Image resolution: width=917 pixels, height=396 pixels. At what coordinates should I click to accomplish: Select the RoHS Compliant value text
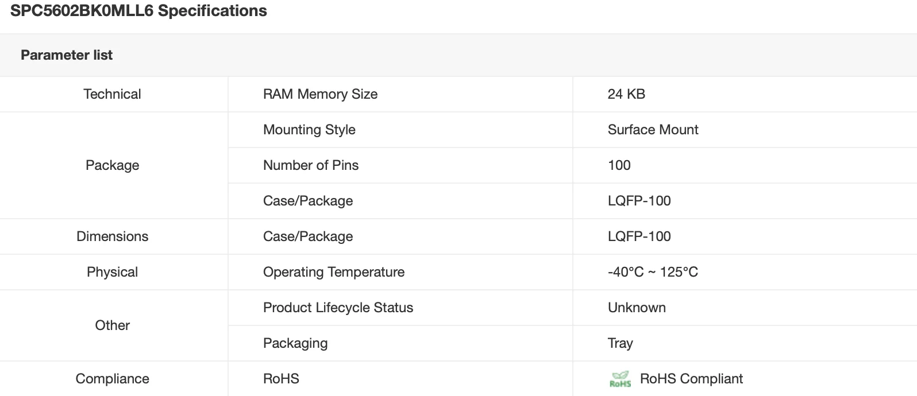coord(691,379)
